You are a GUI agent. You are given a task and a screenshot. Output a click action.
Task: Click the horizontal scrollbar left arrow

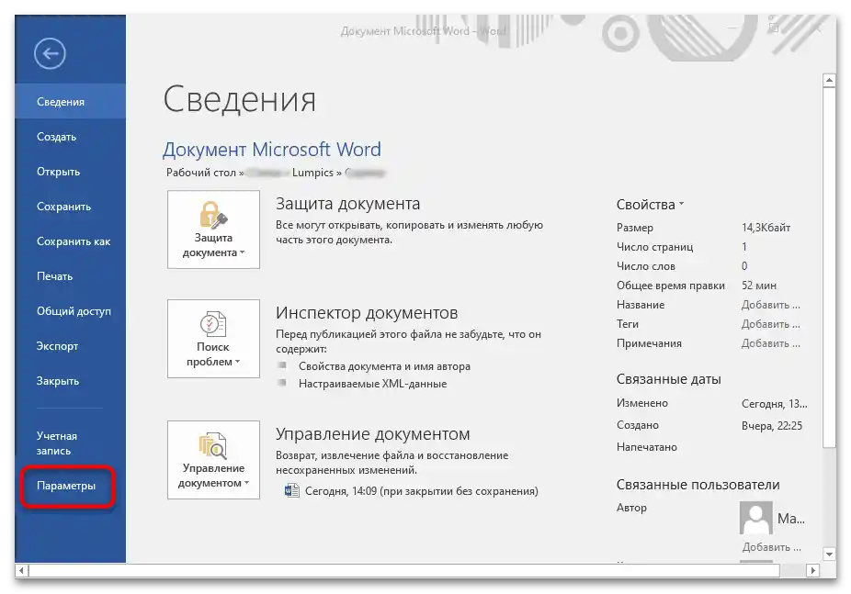point(22,570)
